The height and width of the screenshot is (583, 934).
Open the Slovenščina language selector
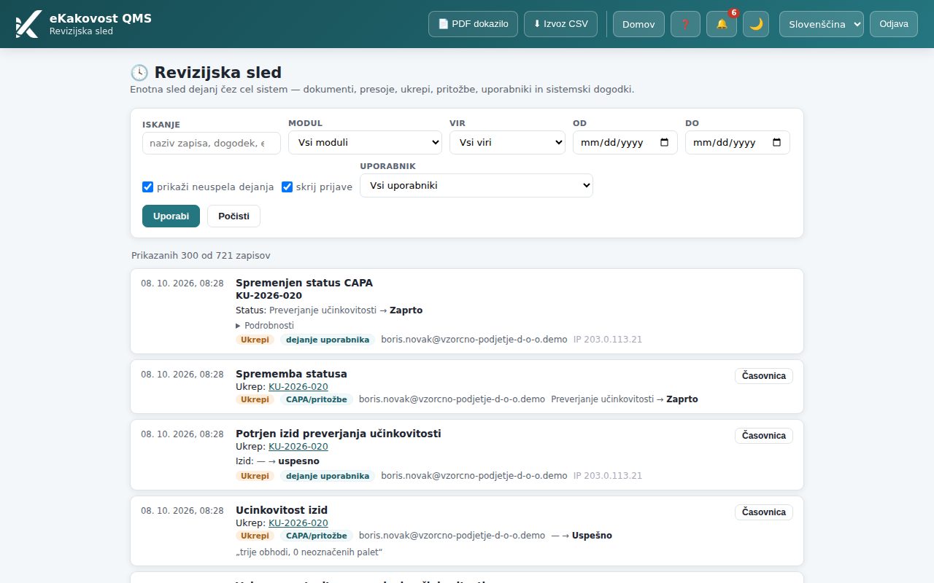click(822, 24)
